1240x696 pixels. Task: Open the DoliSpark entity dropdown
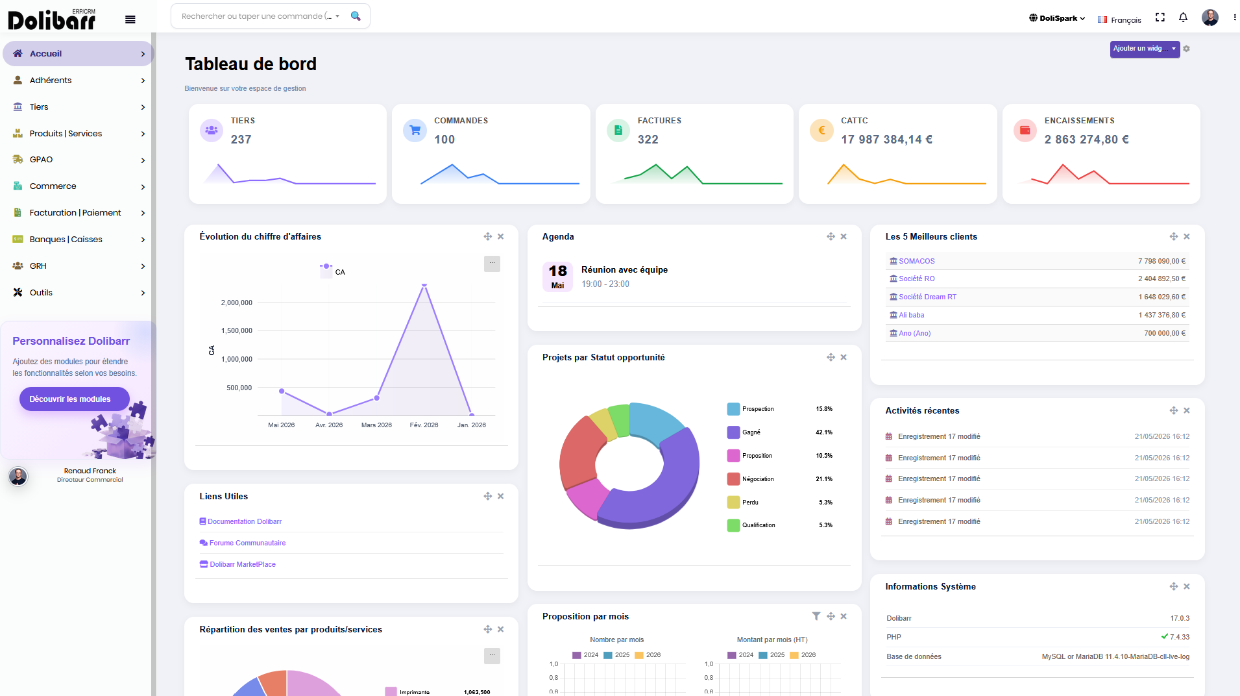(1057, 18)
